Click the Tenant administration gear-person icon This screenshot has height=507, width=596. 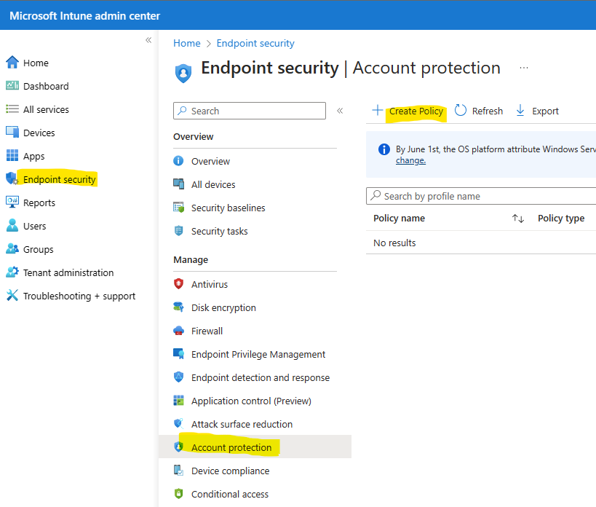click(12, 272)
